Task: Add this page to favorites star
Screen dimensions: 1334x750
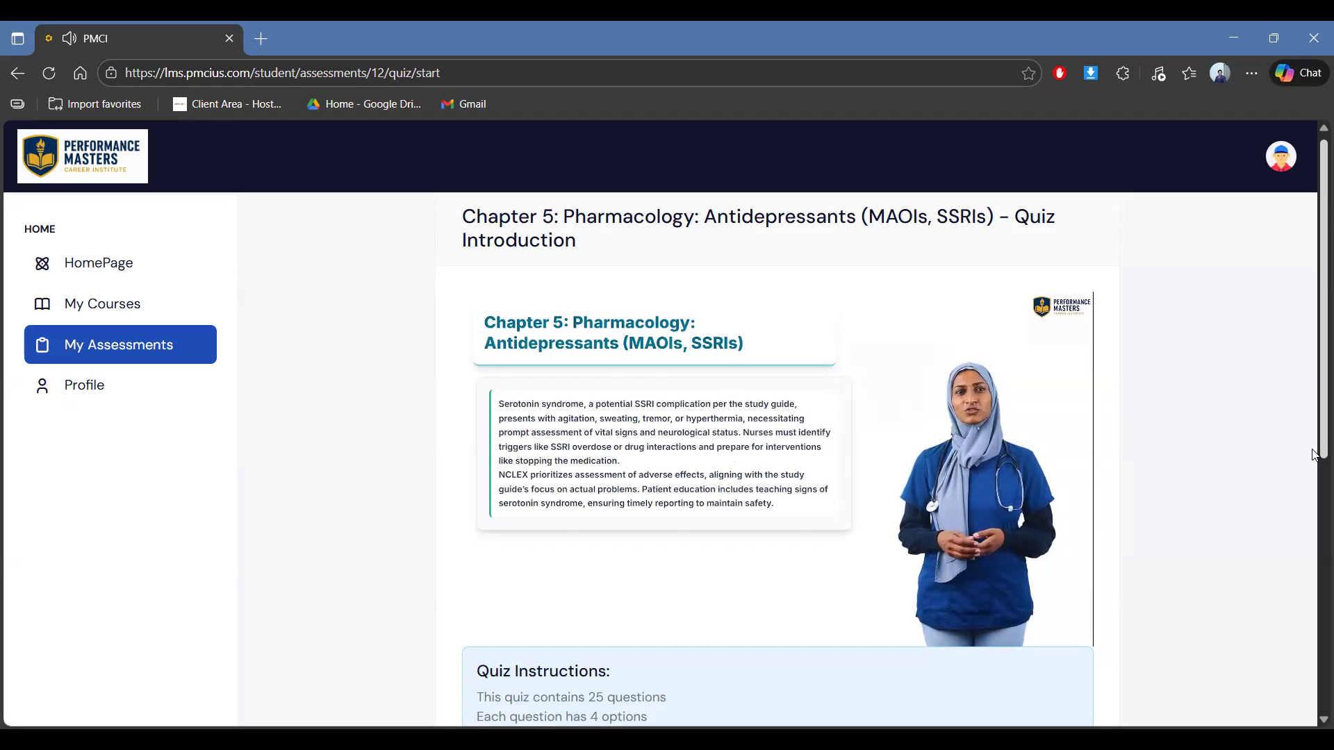Action: tap(1028, 74)
